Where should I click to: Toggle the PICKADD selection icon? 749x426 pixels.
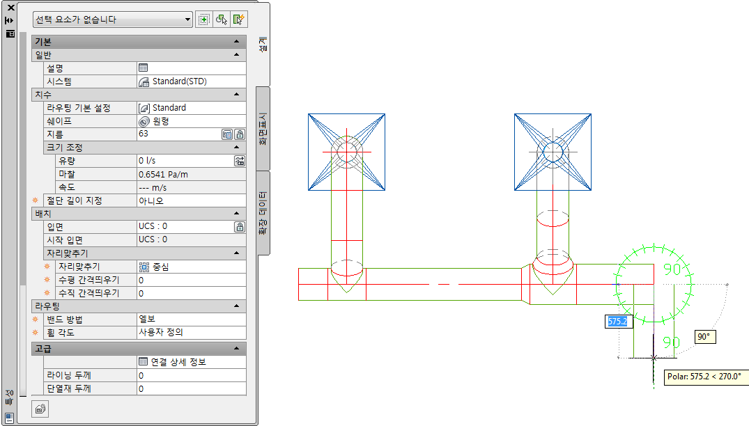tap(203, 19)
